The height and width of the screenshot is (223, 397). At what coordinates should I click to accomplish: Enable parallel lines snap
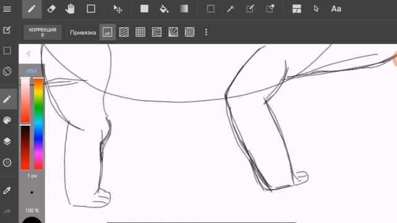pos(124,32)
